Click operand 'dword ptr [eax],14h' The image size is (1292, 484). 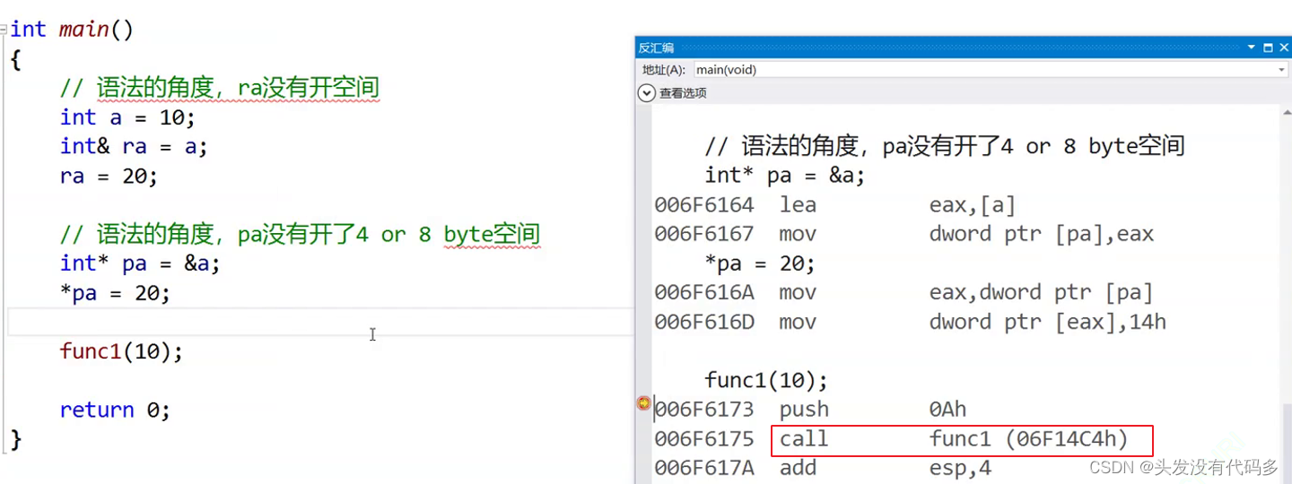[x=1048, y=322]
